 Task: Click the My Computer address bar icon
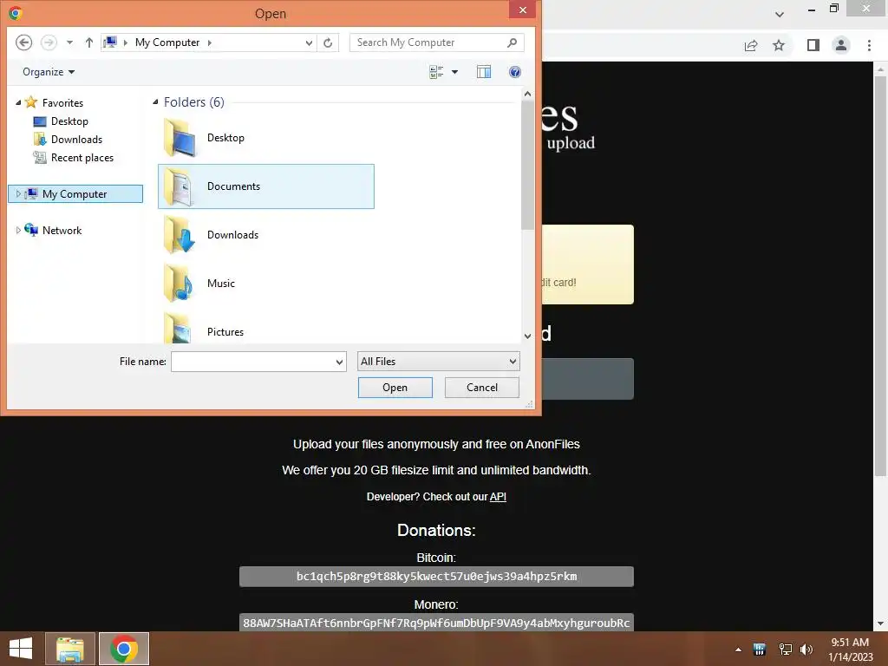(110, 42)
